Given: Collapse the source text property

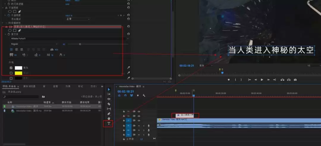Looking at the screenshot, I should (x=6, y=34).
